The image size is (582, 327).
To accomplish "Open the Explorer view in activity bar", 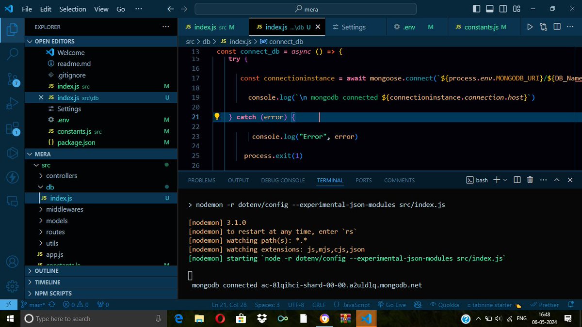I will [12, 29].
